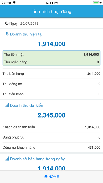Screen dimensions: 103x183
Task: Tap the bar chart icon beside Doanh thu dự kiến
Action: click(x=7, y=105)
